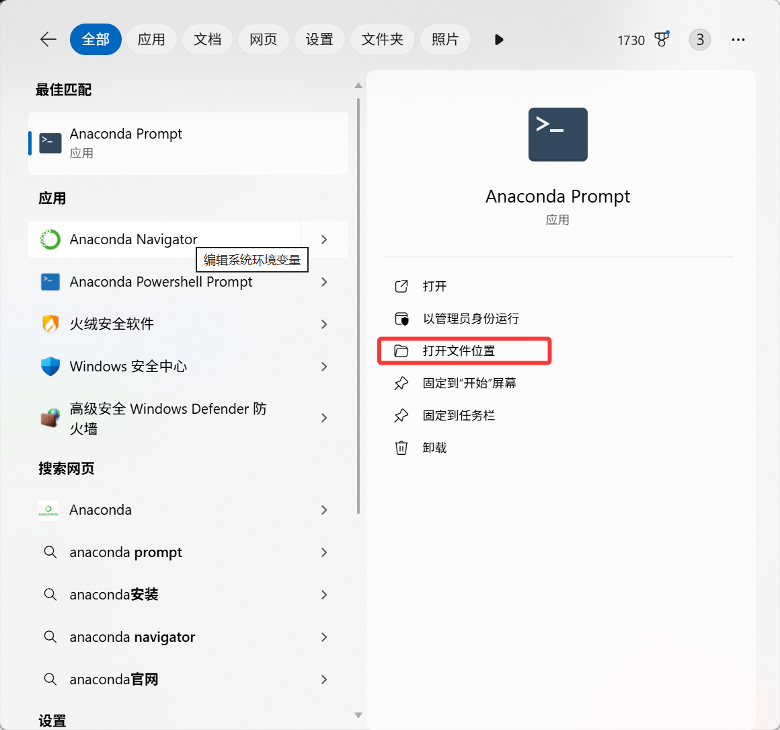780x730 pixels.
Task: Click the scrollbar down arrow in results
Action: coord(358,715)
